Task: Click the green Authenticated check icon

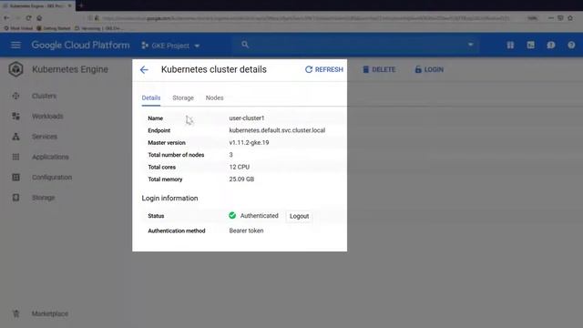Action: 232,215
